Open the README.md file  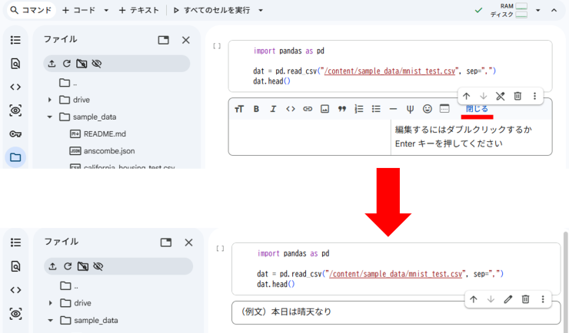(98, 134)
